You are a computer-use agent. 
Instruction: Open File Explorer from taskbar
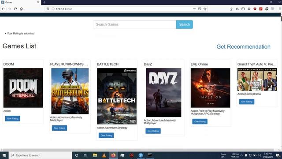click(x=95, y=155)
